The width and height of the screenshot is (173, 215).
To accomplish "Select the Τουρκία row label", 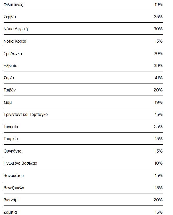I will (11, 139).
